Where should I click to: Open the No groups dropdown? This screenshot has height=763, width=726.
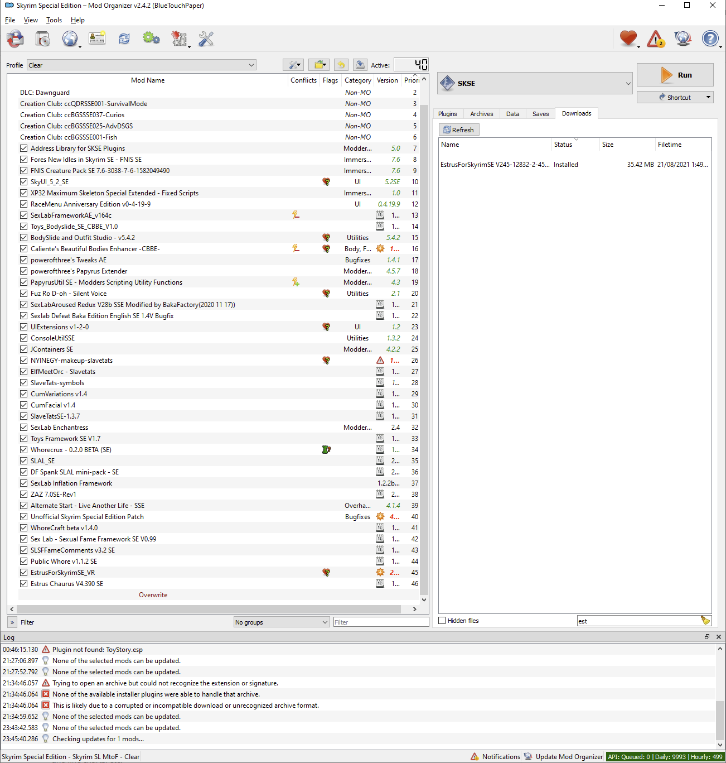click(282, 622)
